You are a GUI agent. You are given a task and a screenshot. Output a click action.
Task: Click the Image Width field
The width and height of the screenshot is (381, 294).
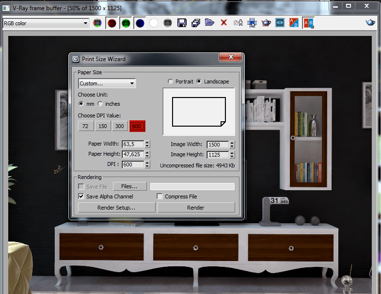[x=218, y=145]
